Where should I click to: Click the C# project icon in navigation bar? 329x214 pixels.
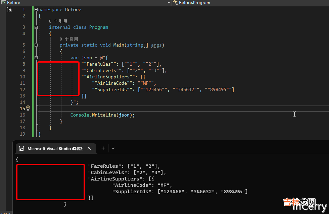point(3,3)
